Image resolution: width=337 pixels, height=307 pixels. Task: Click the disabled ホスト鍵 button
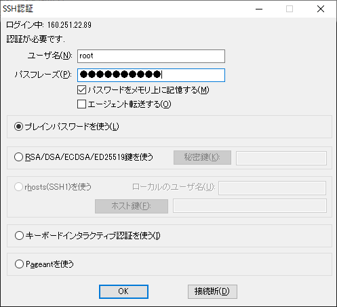tap(132, 206)
